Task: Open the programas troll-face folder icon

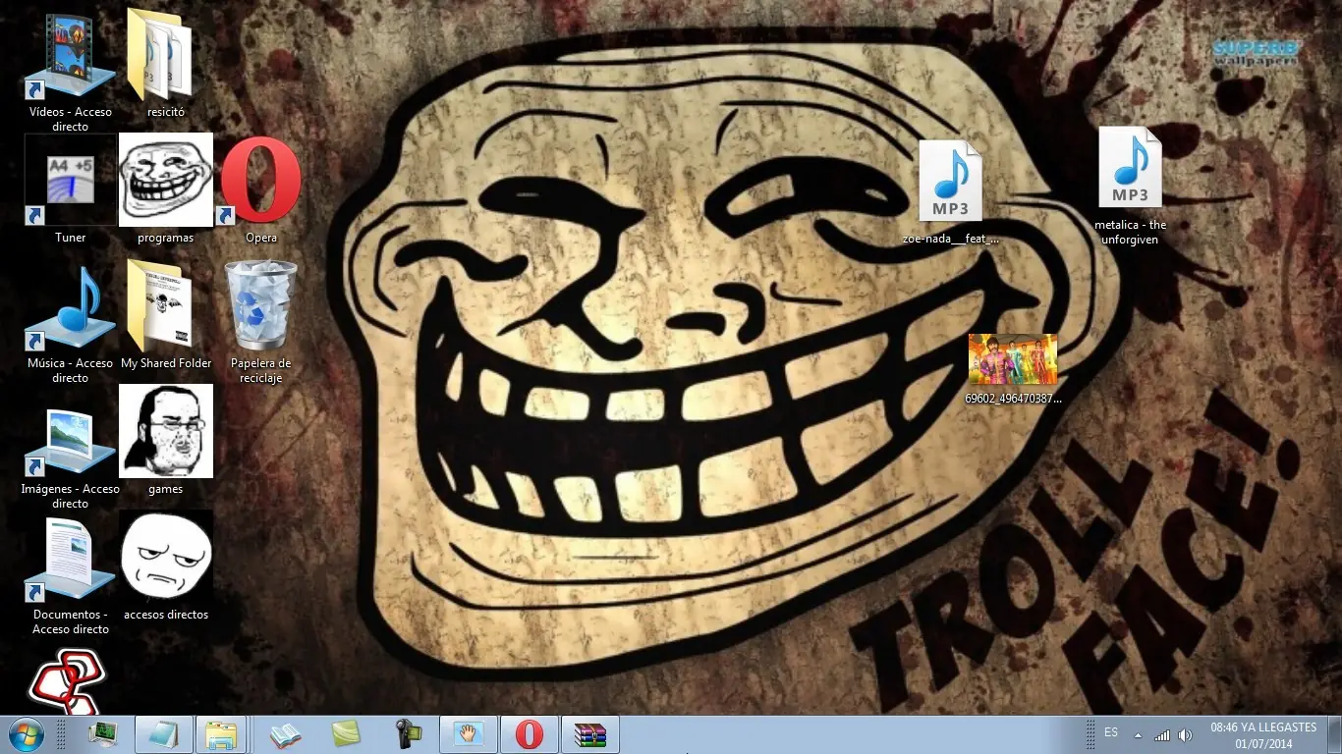Action: 165,189
